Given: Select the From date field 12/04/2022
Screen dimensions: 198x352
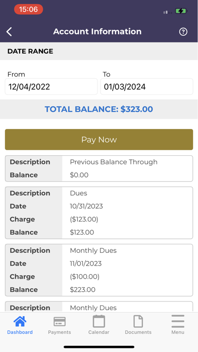Looking at the screenshot, I should pyautogui.click(x=51, y=86).
